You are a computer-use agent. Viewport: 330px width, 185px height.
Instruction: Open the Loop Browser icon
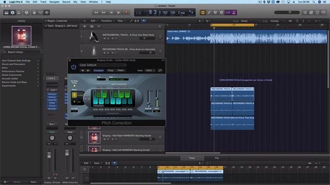pyautogui.click(x=318, y=12)
